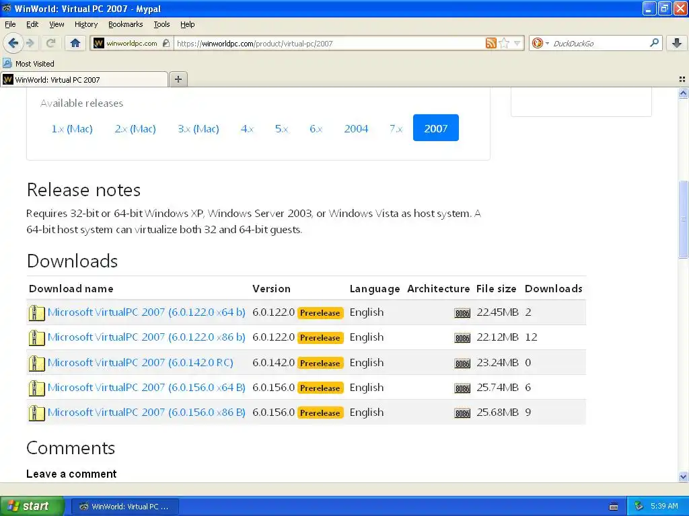Image resolution: width=689 pixels, height=516 pixels.
Task: Open a new tab with plus button
Action: [178, 79]
